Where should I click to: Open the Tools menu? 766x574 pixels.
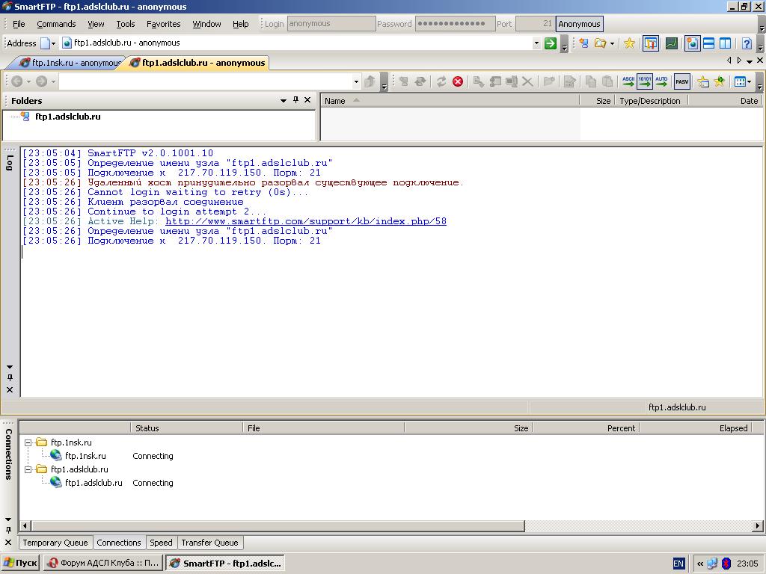(x=126, y=24)
